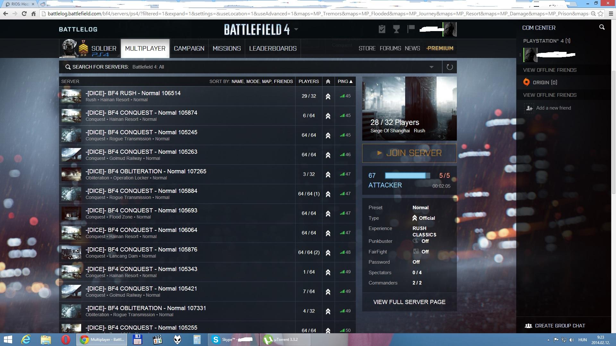Open the Battlefield 4 game switcher arrow
This screenshot has height=346, width=616.
point(296,29)
